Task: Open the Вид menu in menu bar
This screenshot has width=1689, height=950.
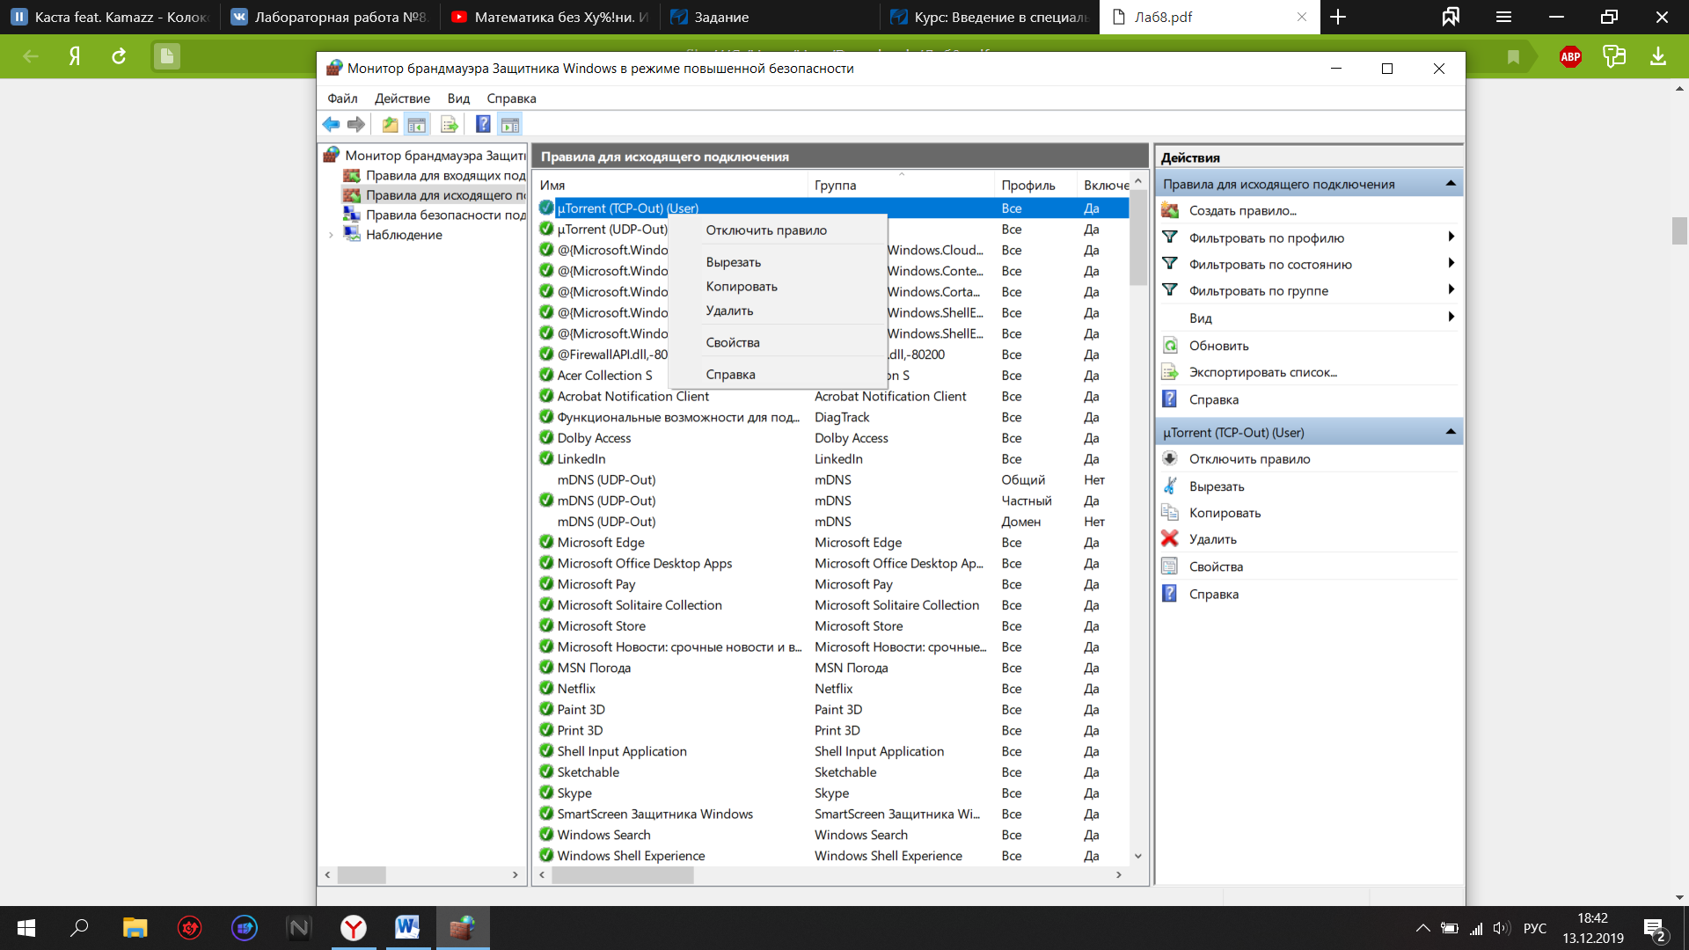Action: pyautogui.click(x=458, y=99)
